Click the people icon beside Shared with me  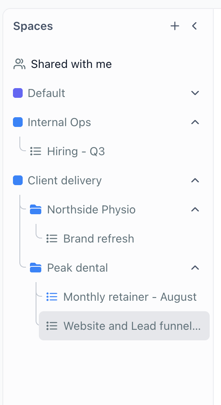(x=19, y=64)
